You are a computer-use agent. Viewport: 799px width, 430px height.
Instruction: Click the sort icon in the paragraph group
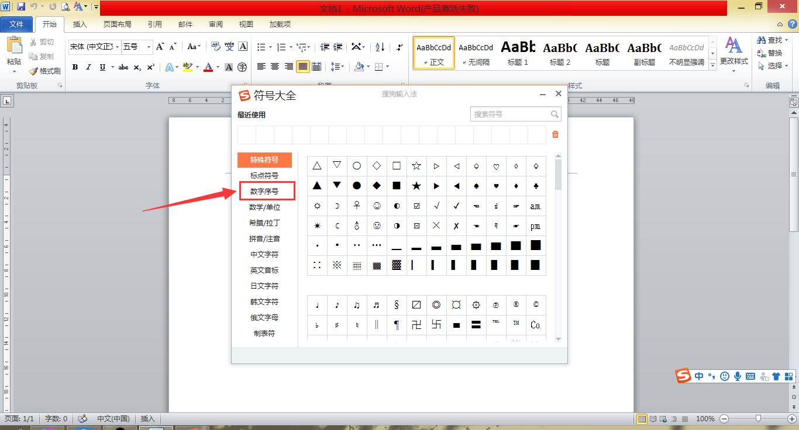click(380, 47)
